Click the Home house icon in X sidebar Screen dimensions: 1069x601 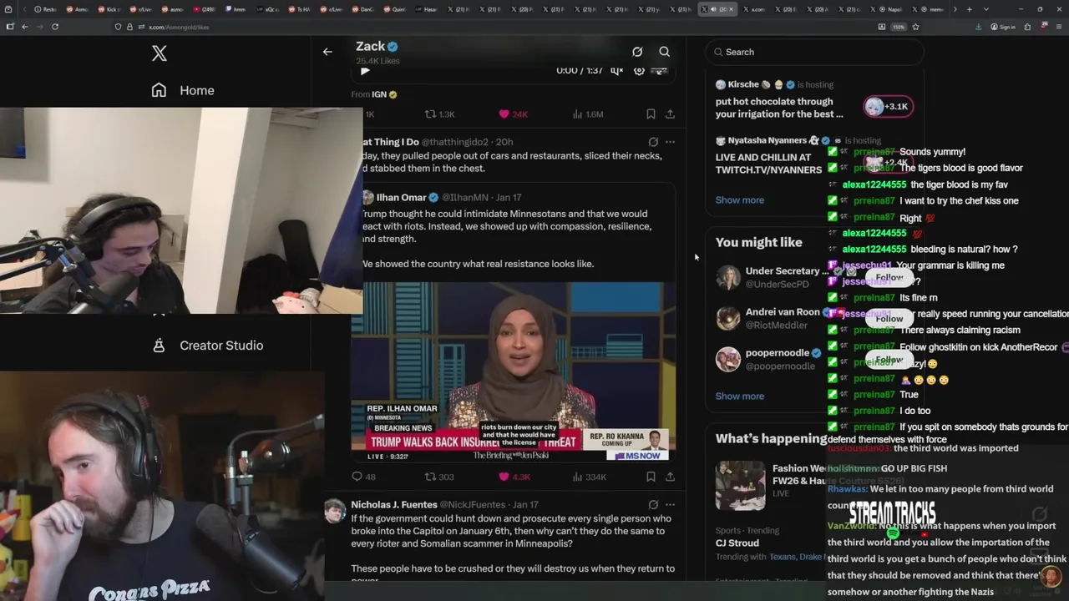159,90
